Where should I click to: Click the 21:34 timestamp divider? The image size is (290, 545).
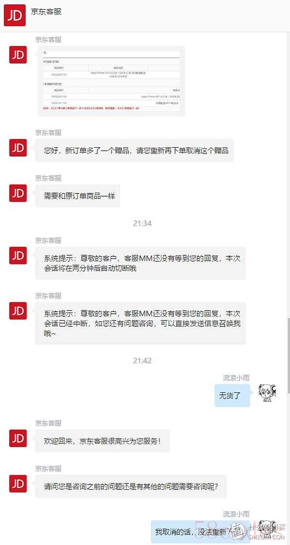point(142,223)
